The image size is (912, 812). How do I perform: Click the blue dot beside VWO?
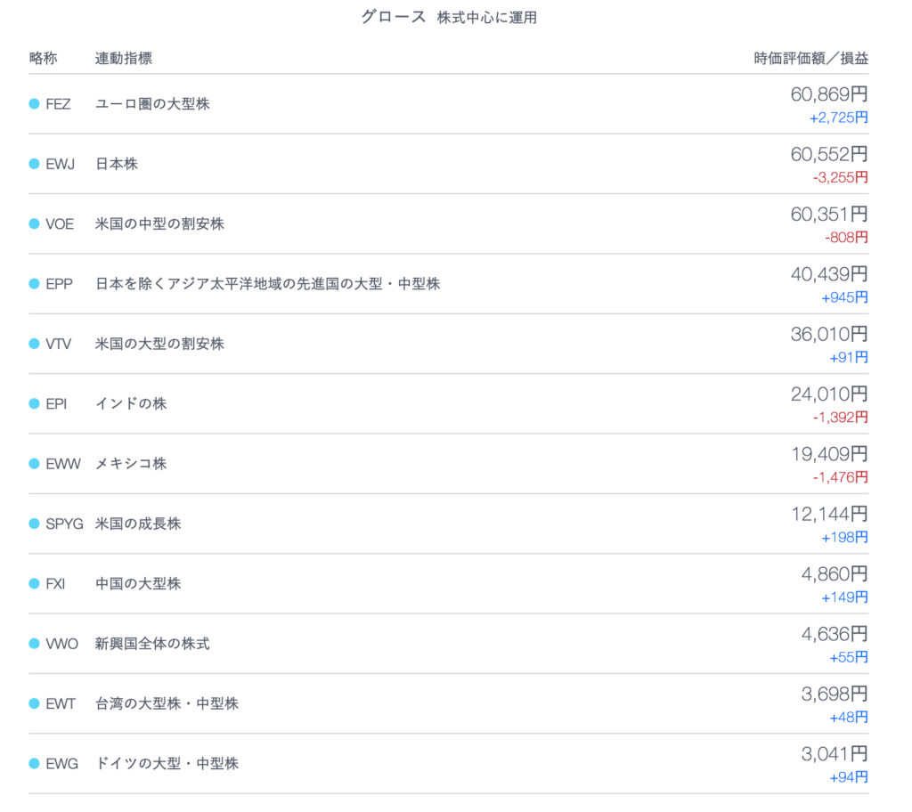pyautogui.click(x=35, y=644)
